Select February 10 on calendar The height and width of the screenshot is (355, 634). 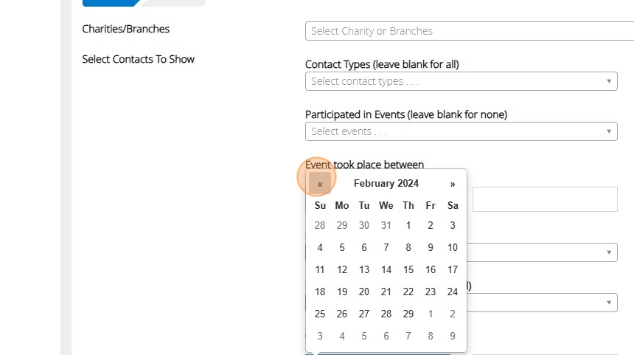[453, 248]
